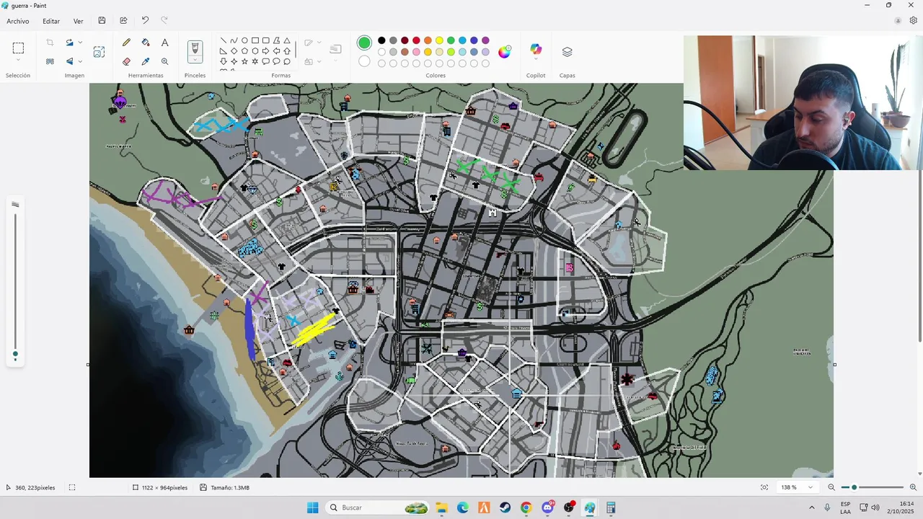Pick the red color swatch

click(x=416, y=40)
